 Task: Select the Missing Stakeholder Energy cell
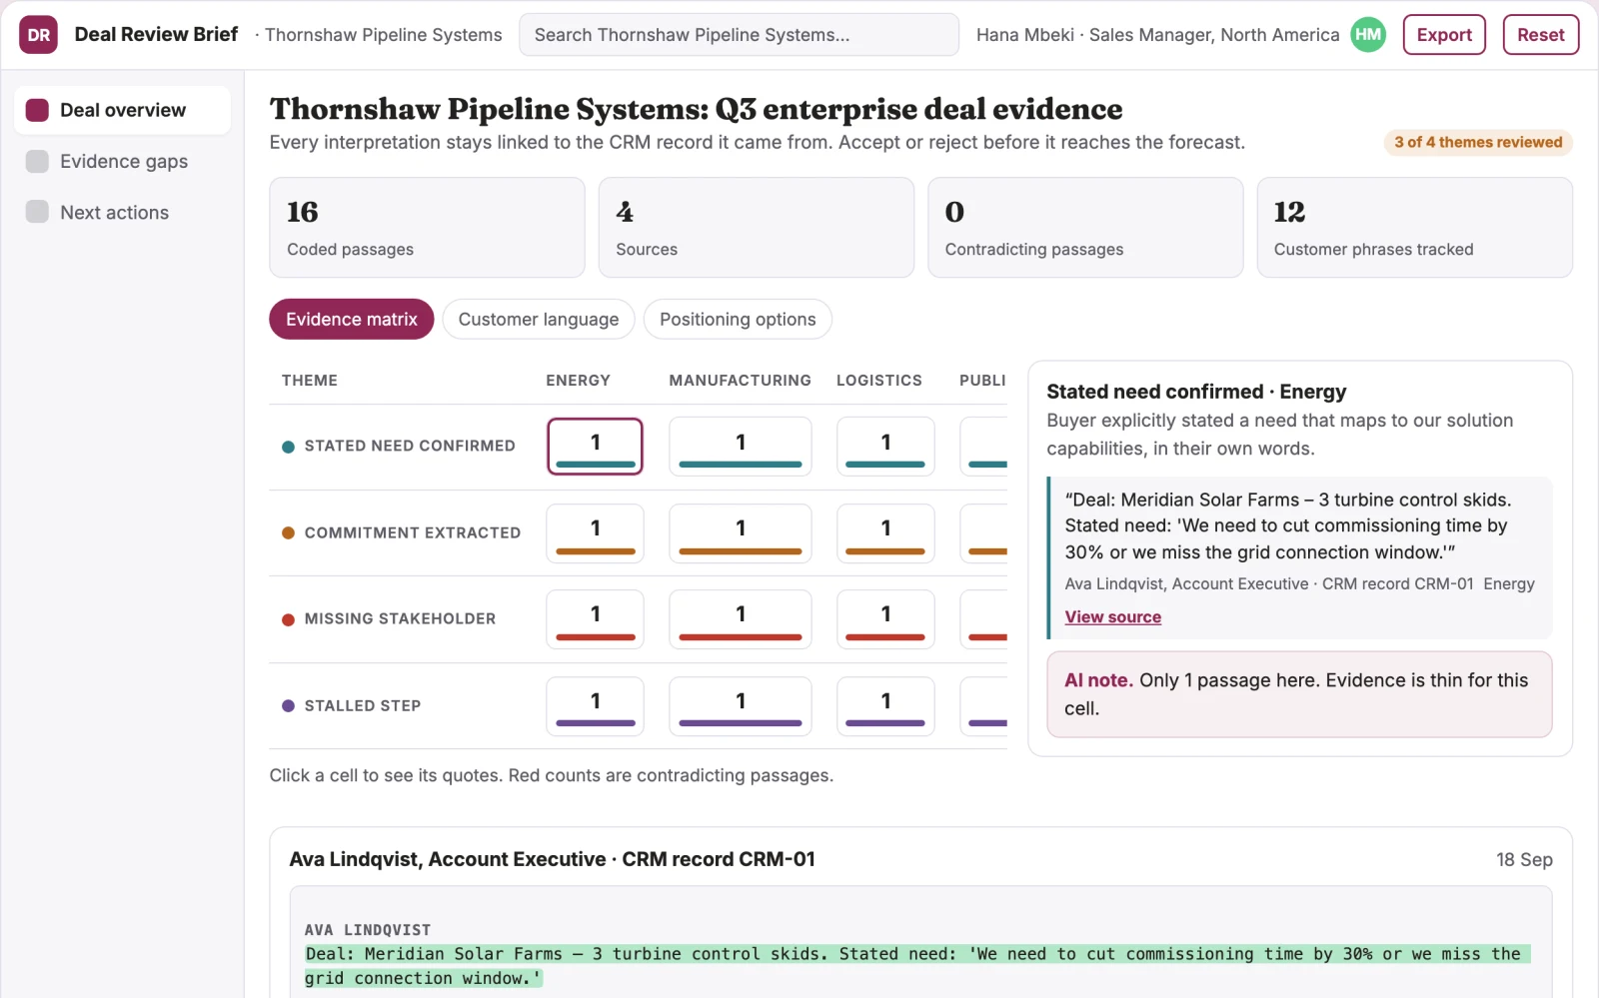click(x=595, y=619)
